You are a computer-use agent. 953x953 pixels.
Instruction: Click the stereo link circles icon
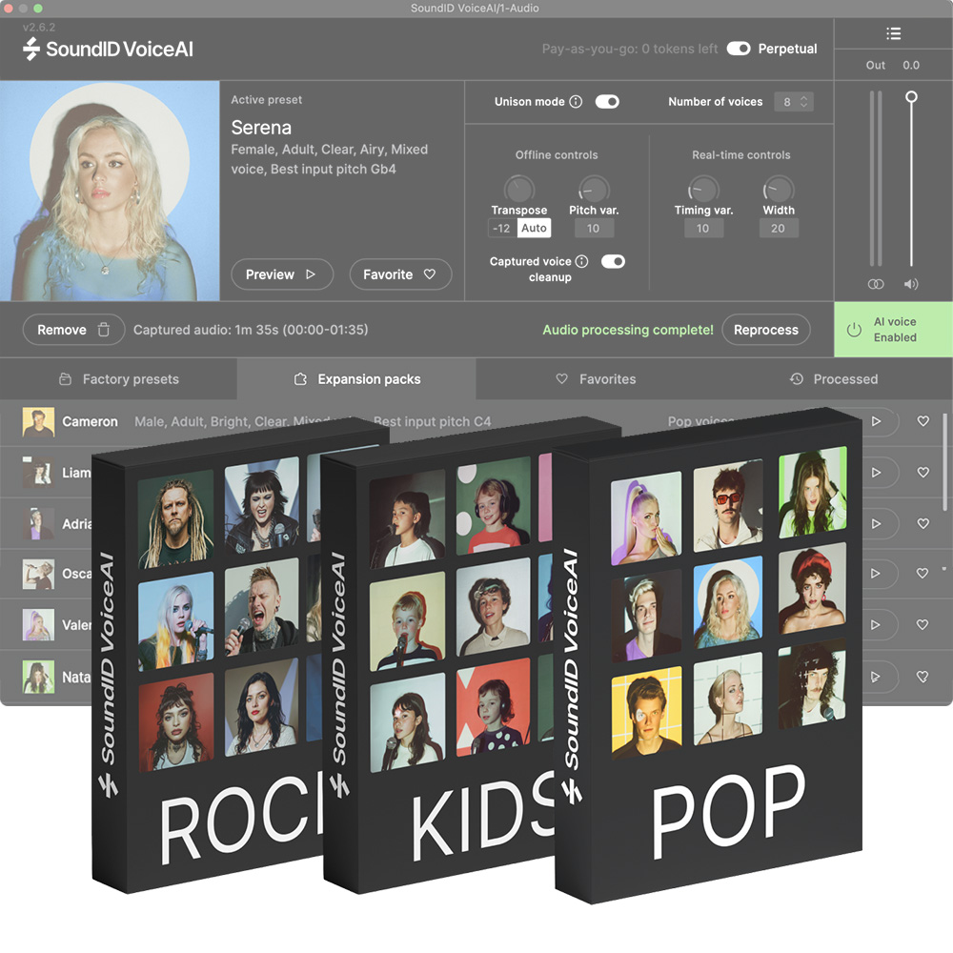point(875,284)
